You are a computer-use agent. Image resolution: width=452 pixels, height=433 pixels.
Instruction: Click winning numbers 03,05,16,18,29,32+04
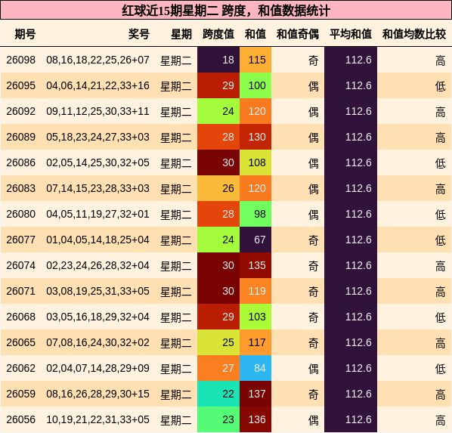point(98,317)
